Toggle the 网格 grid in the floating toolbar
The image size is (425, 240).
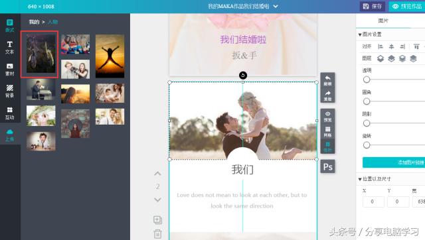[327, 131]
